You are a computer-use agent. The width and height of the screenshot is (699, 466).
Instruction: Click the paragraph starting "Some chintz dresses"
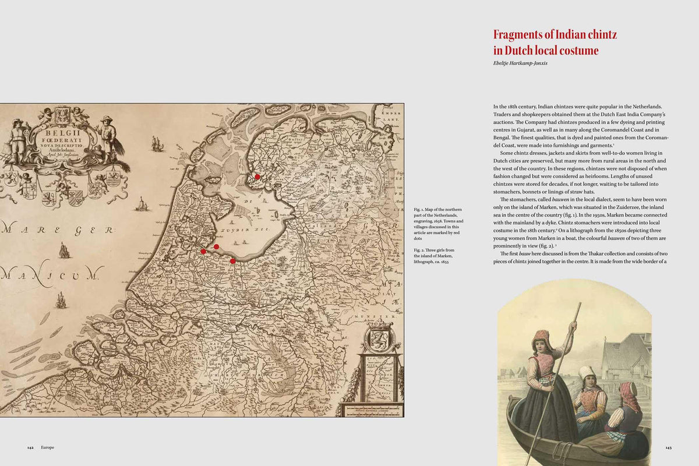tap(580, 172)
